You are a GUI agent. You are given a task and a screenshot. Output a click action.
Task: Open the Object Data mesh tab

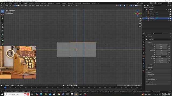[144, 68]
